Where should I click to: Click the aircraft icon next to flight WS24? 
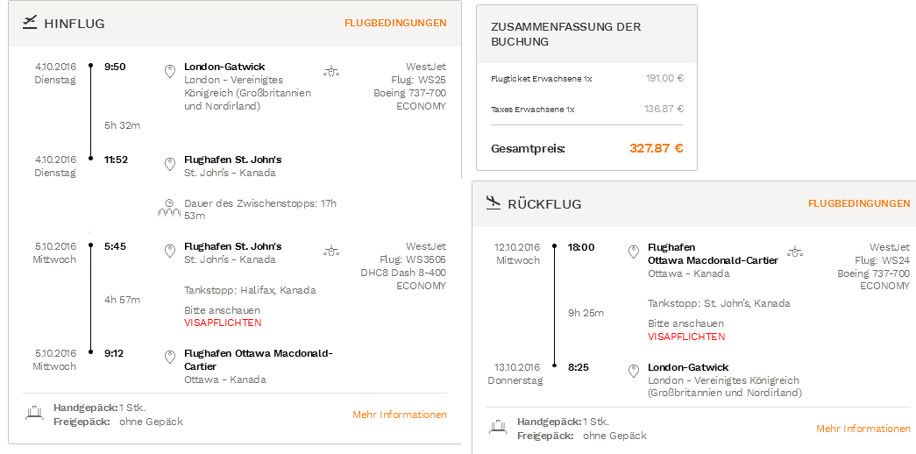coord(795,252)
